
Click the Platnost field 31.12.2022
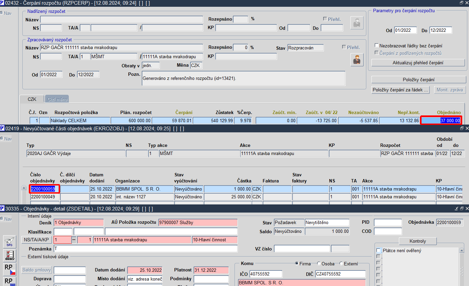click(211, 270)
